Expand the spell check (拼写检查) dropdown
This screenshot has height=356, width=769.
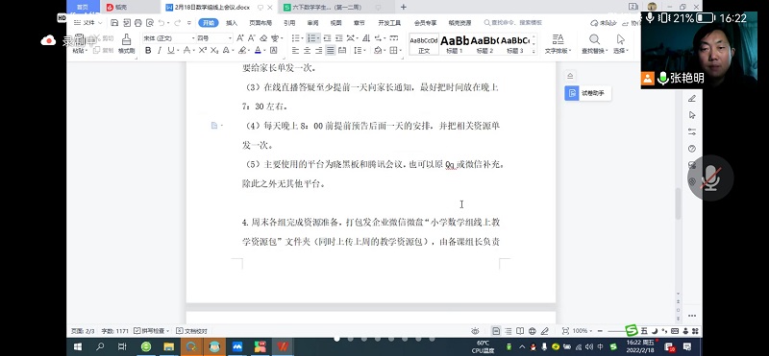[152, 331]
